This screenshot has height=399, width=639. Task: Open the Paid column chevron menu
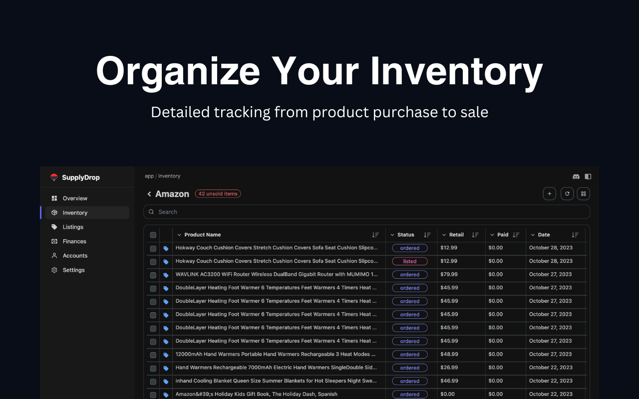pos(492,235)
